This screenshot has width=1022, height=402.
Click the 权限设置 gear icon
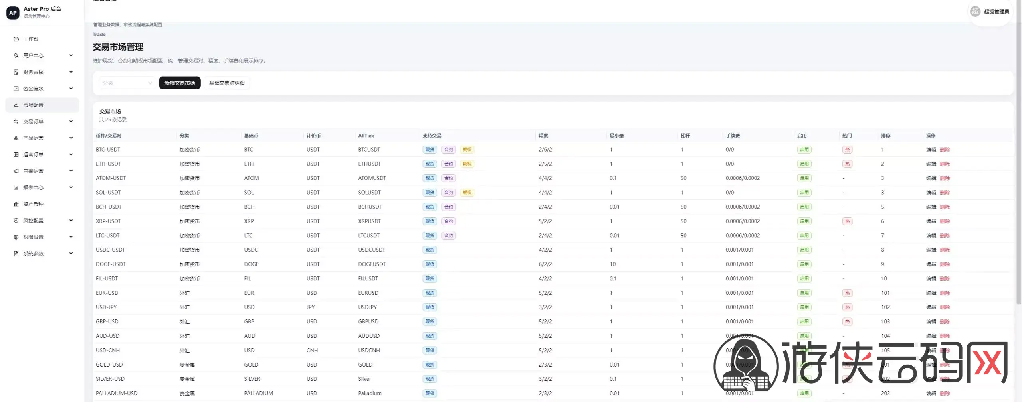pos(16,237)
